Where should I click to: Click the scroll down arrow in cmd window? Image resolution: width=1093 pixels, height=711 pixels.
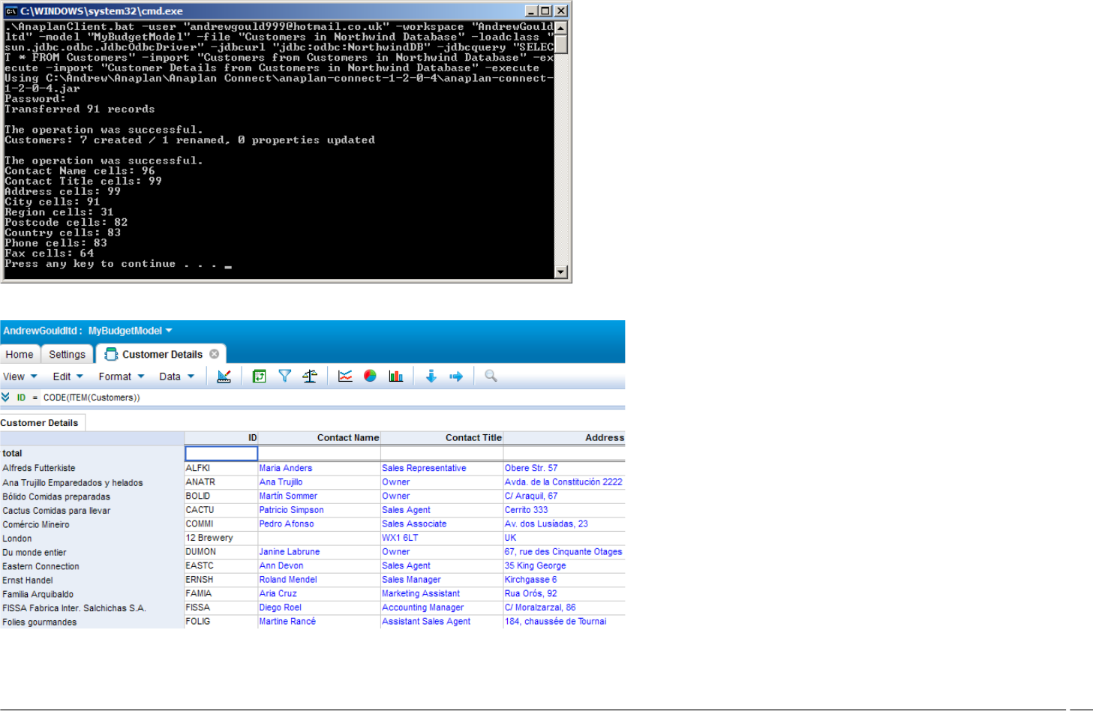[561, 271]
